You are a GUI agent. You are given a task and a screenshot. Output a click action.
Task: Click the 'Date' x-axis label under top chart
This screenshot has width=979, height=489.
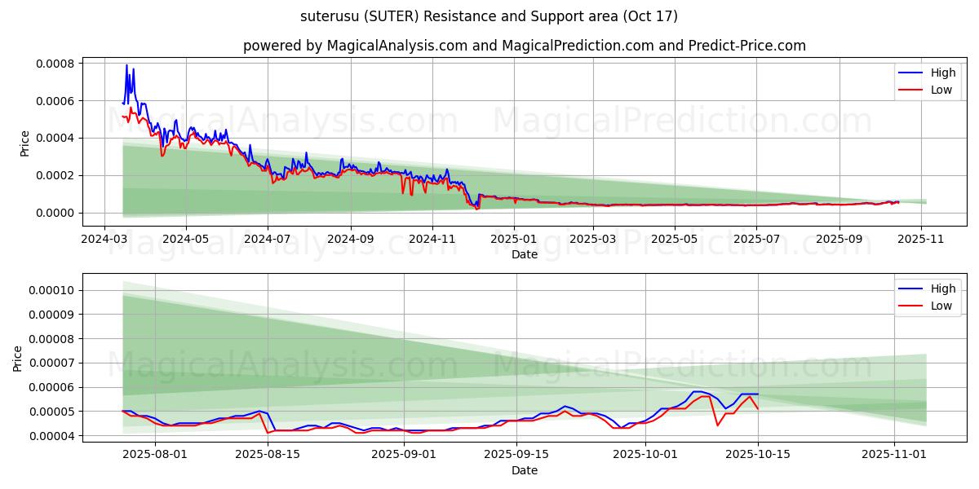524,254
